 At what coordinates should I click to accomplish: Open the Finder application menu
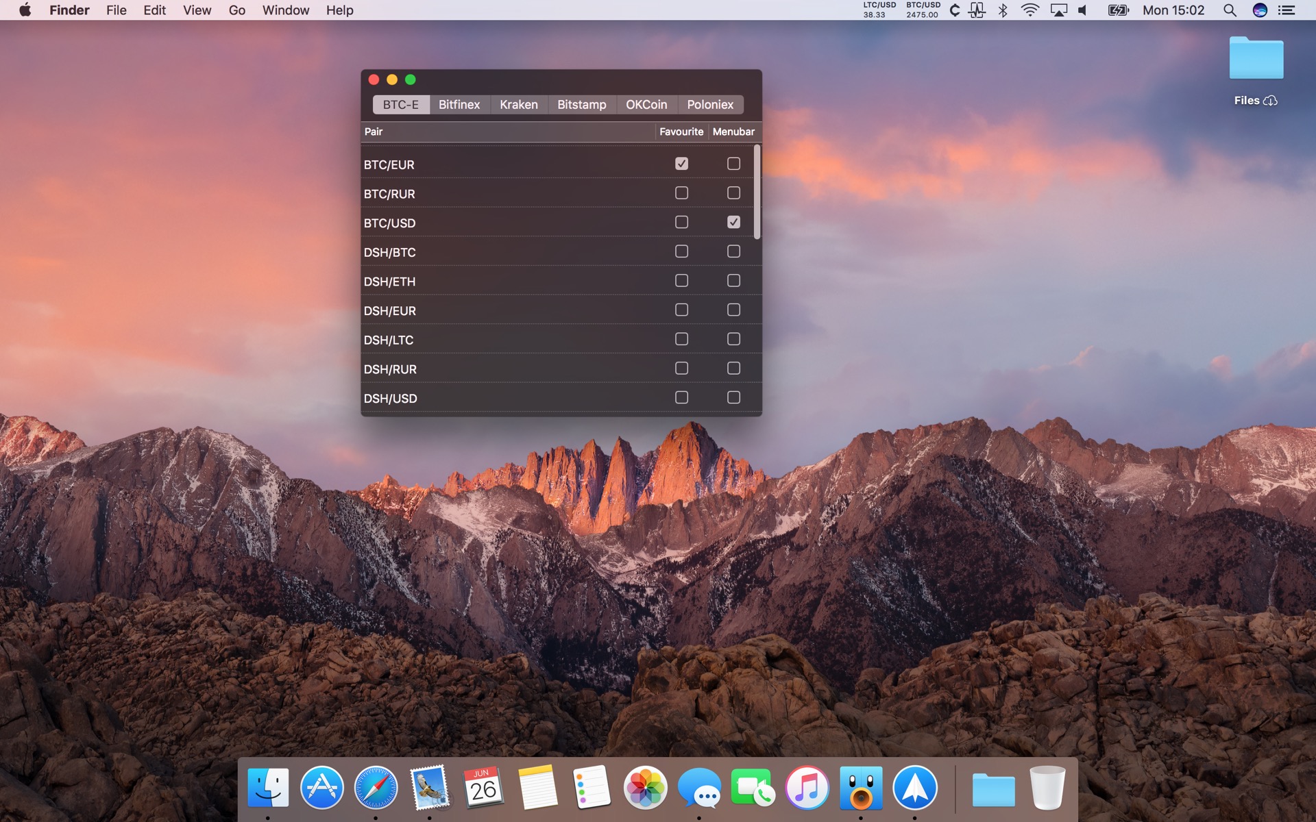pyautogui.click(x=69, y=10)
